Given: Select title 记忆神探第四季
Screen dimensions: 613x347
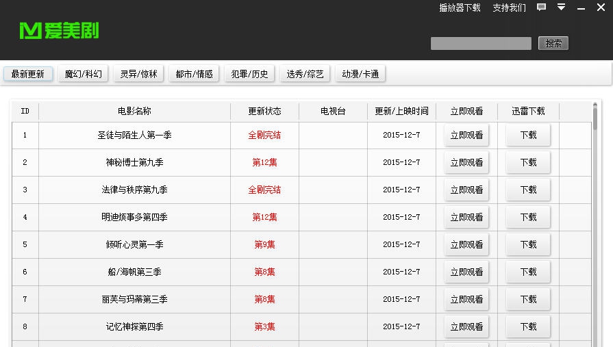Looking at the screenshot, I should [x=134, y=326].
